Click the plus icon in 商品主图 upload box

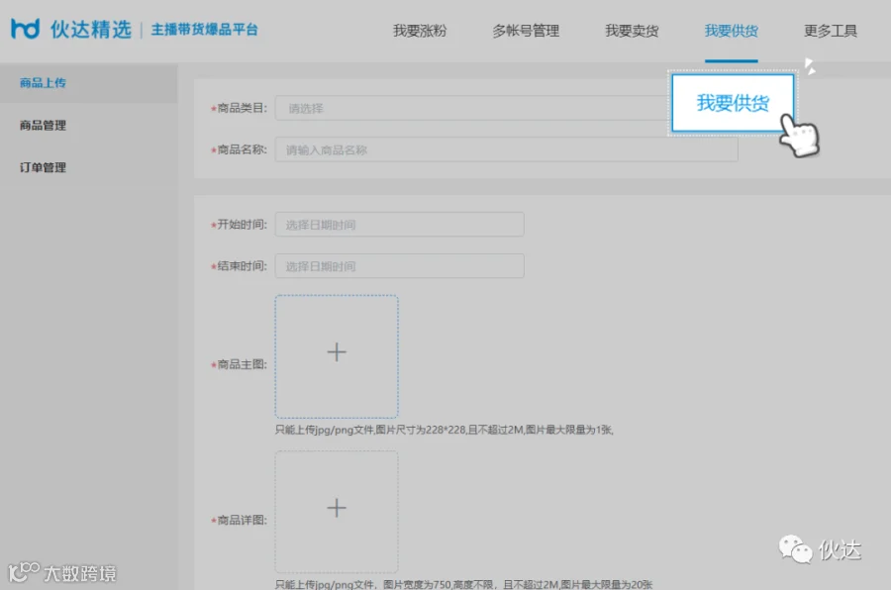coord(337,351)
